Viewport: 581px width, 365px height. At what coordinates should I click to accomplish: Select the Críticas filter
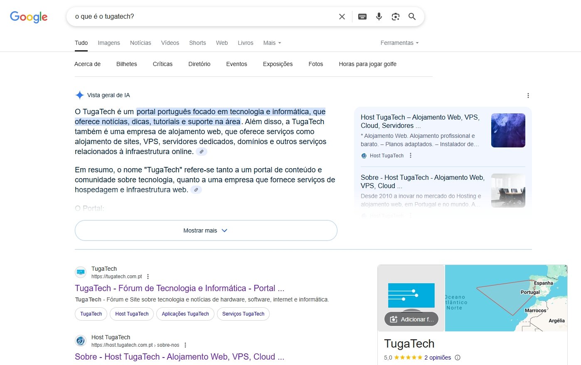(x=162, y=64)
